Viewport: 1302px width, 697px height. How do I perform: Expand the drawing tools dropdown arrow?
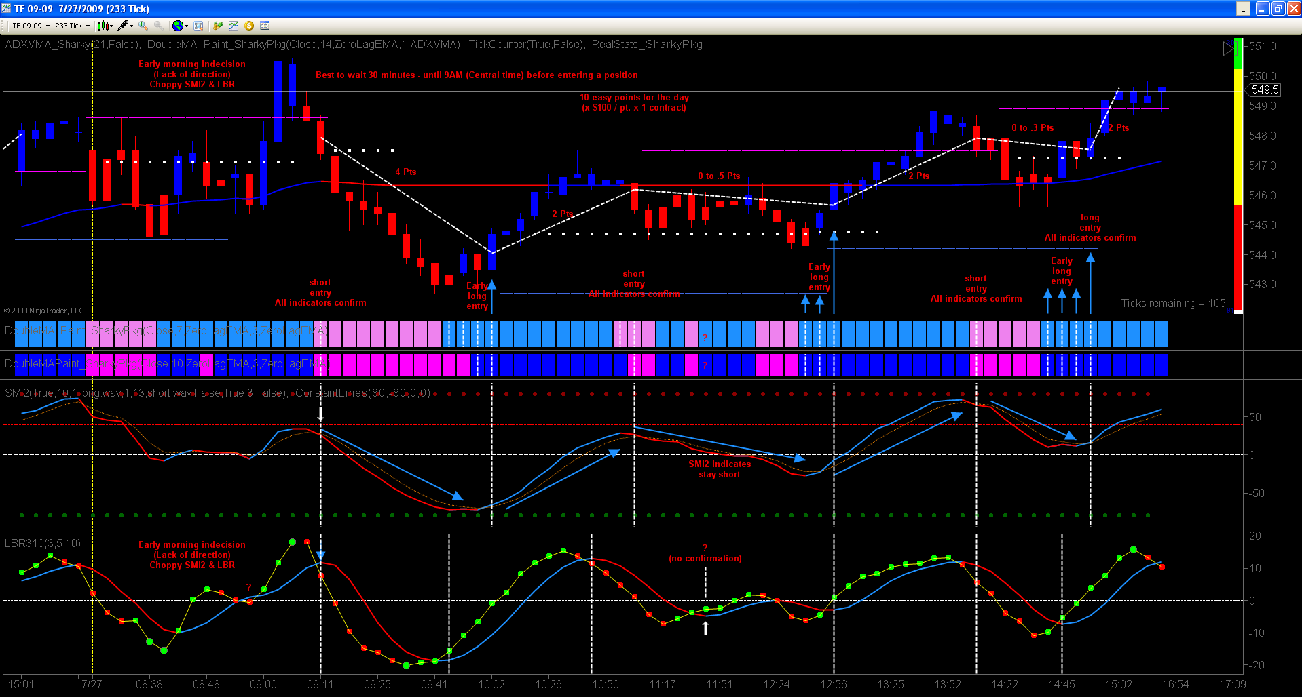[x=132, y=26]
